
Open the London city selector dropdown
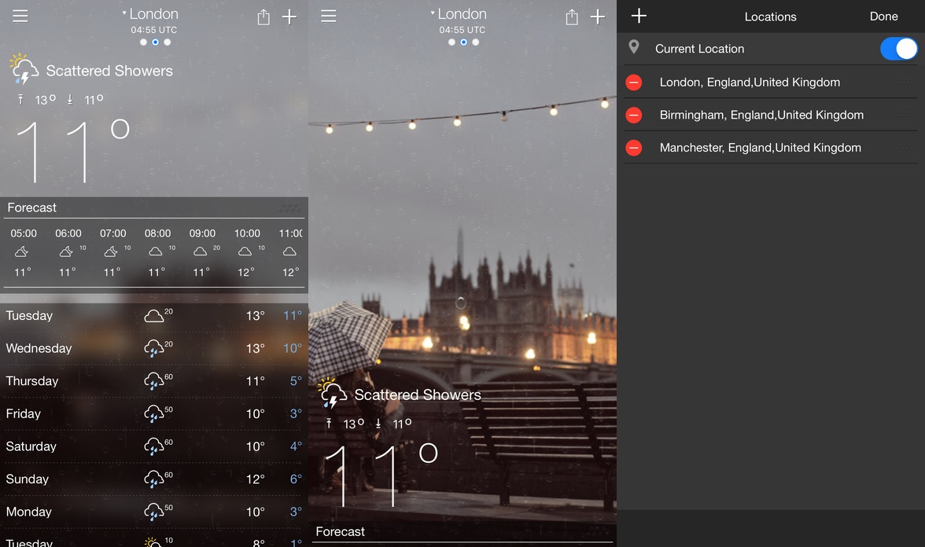point(150,13)
